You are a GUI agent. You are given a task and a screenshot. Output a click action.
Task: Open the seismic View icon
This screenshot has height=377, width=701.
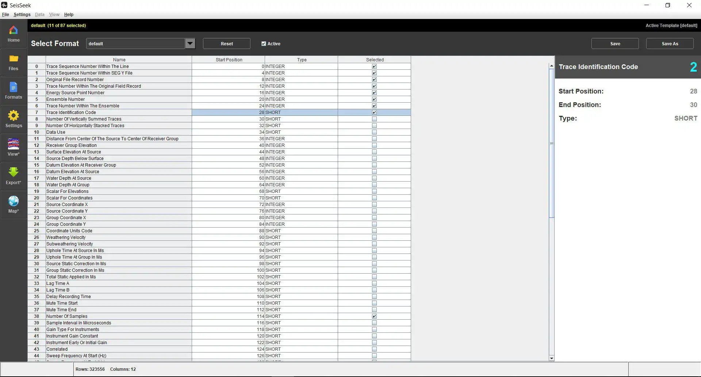click(x=14, y=148)
